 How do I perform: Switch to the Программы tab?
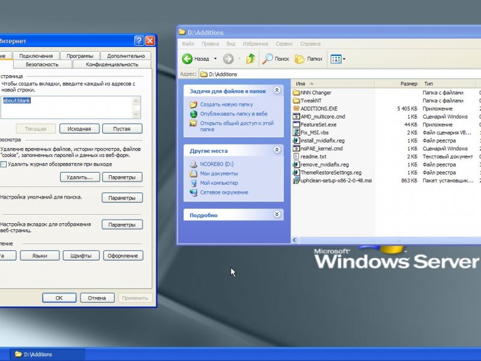[x=80, y=55]
